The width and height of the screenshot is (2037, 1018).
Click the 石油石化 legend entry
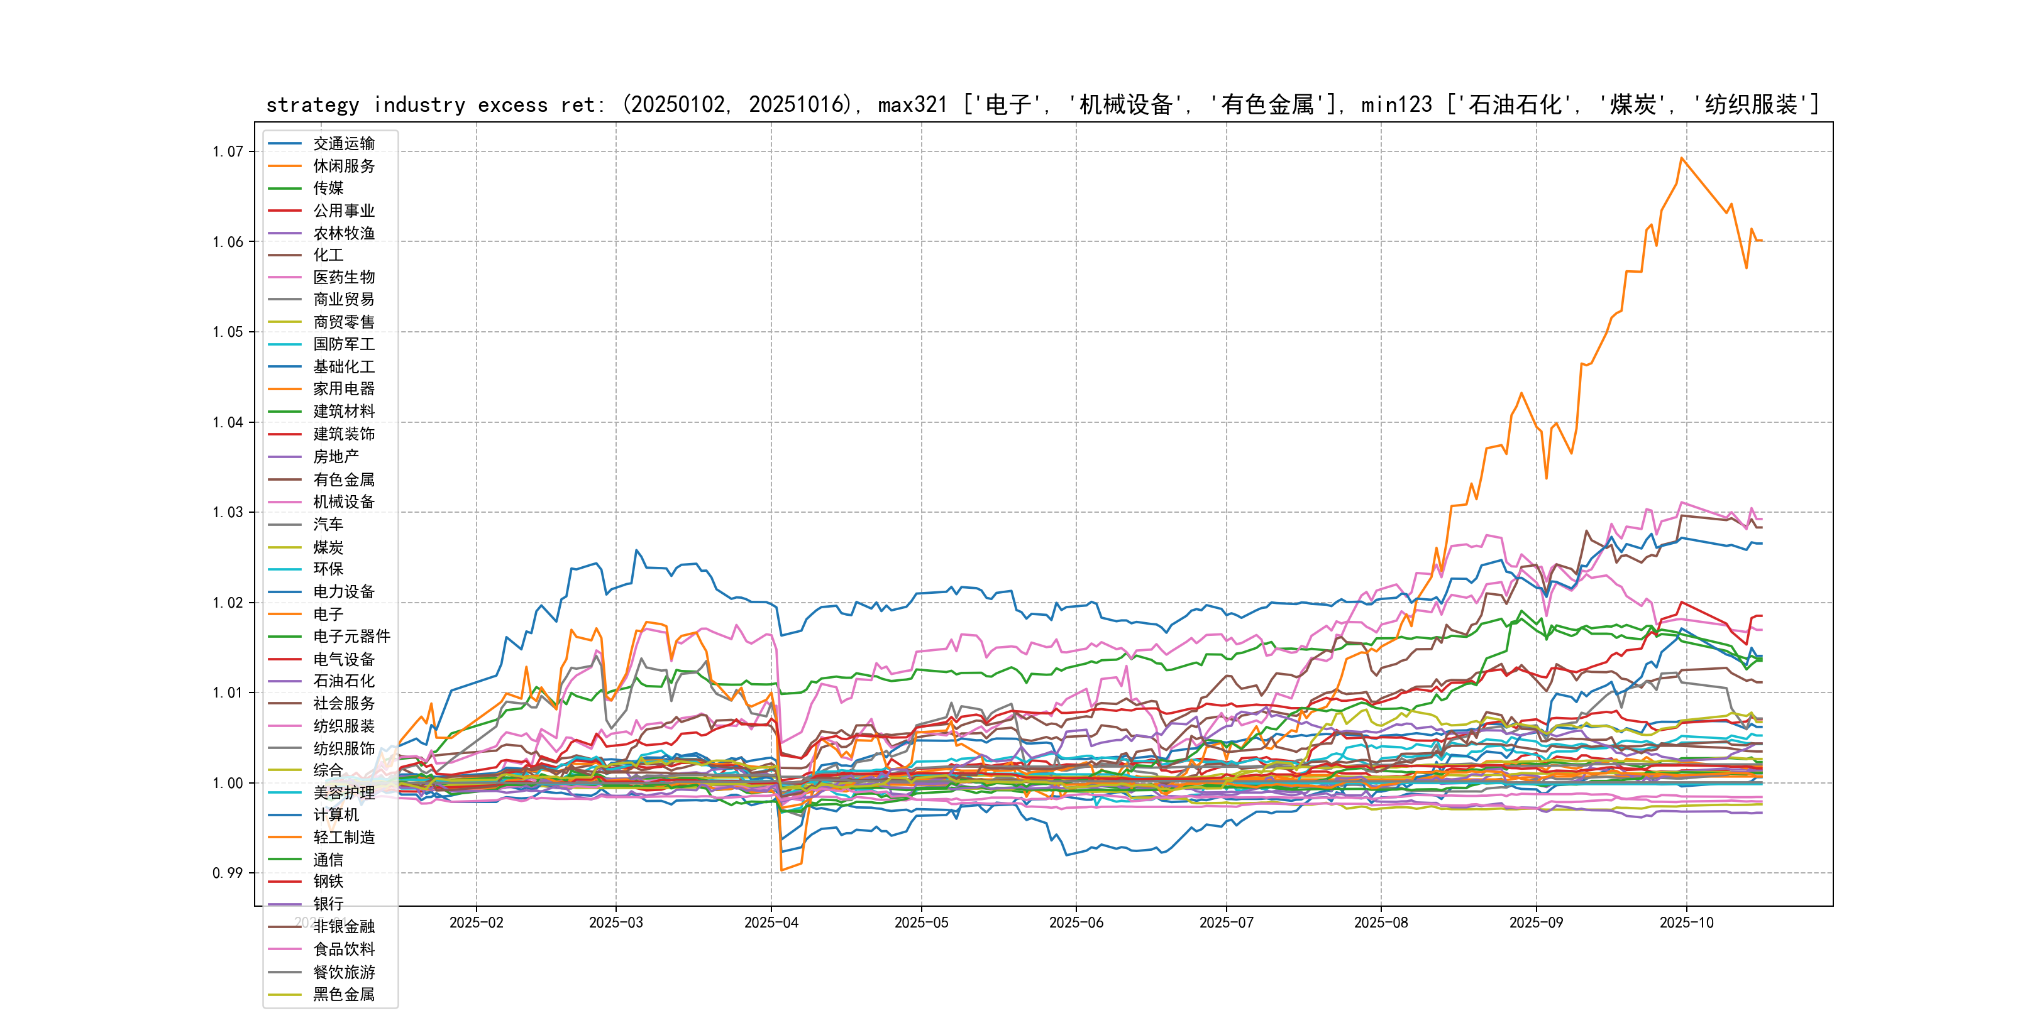click(343, 681)
